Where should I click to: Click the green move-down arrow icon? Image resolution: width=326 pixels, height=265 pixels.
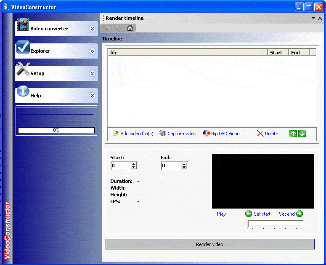(x=302, y=134)
